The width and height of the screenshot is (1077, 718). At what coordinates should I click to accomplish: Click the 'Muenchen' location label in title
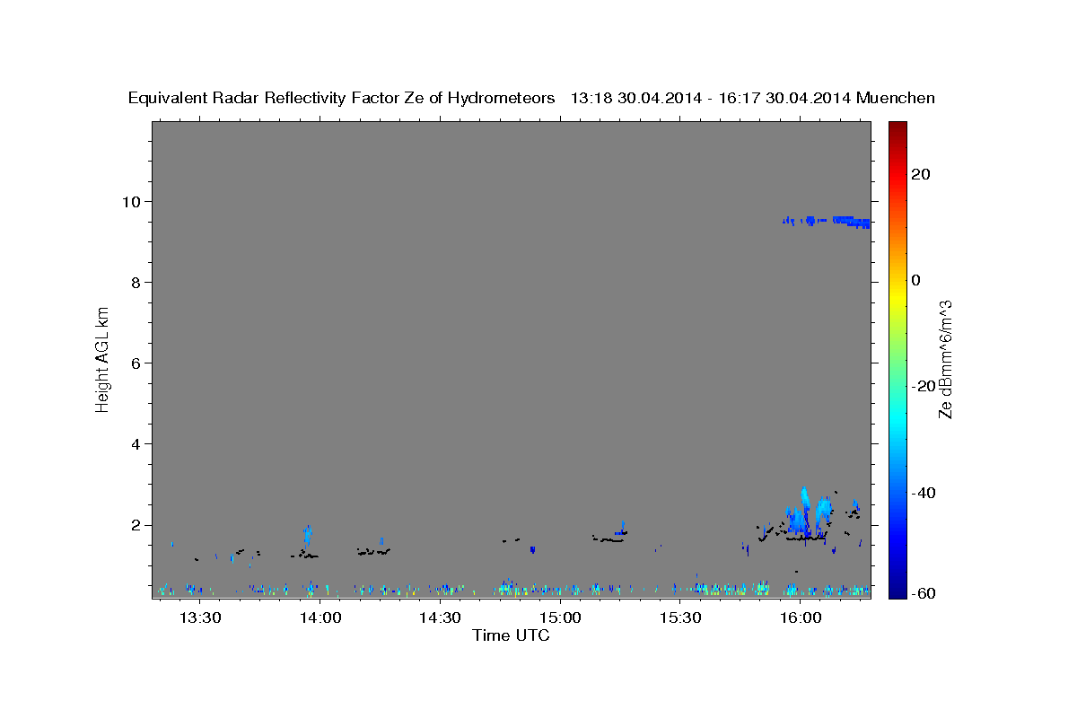(x=896, y=99)
